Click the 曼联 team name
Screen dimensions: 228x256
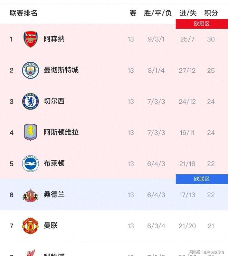(x=51, y=226)
